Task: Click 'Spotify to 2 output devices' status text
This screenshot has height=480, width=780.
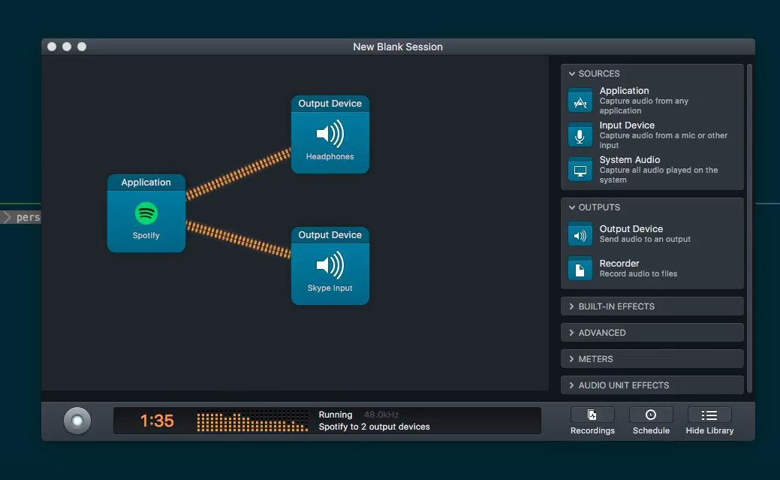Action: pyautogui.click(x=374, y=427)
